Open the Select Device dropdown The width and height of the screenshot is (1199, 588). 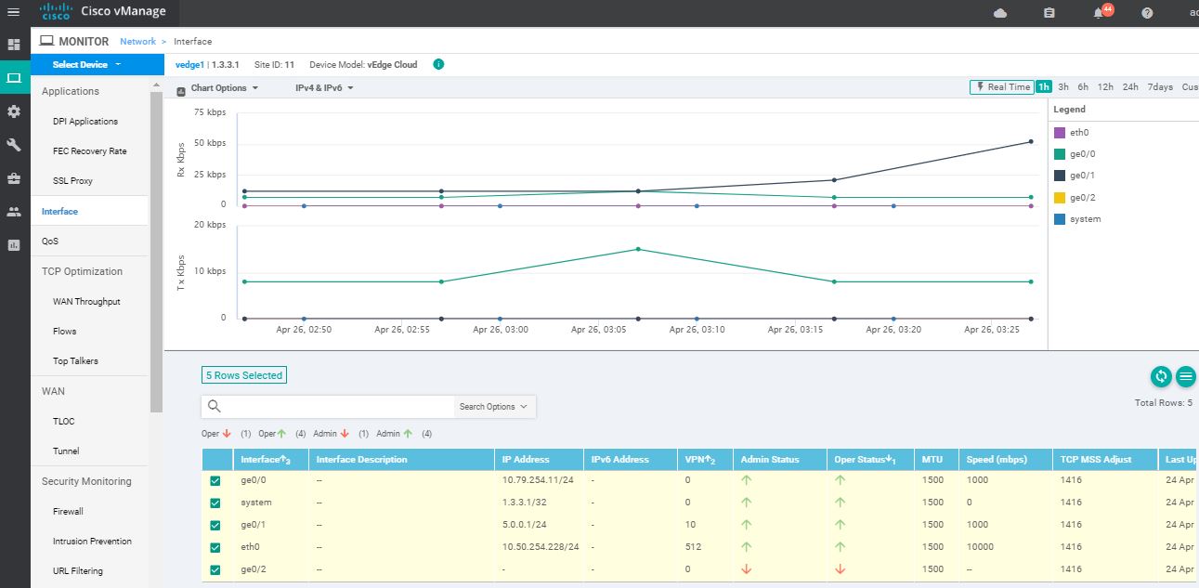point(98,65)
